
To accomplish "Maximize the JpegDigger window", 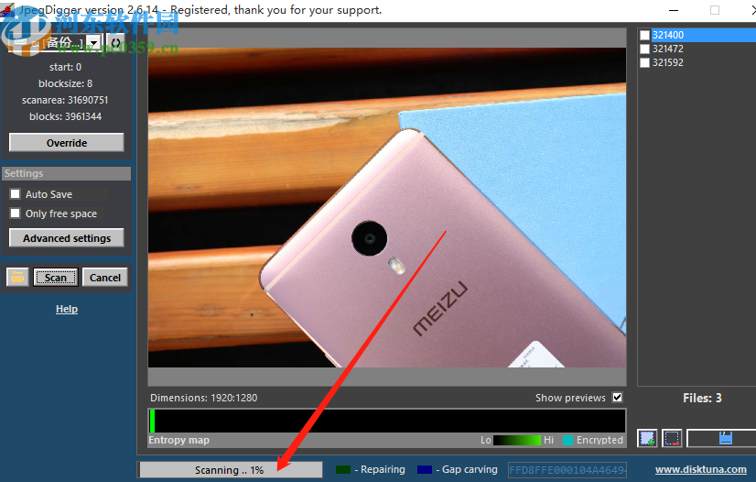I will point(715,10).
